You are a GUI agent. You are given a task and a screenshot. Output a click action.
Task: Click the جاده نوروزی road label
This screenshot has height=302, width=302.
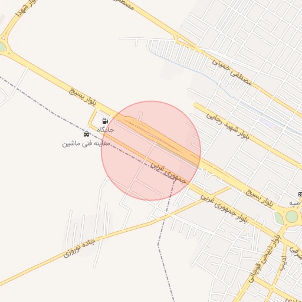[x=79, y=248]
